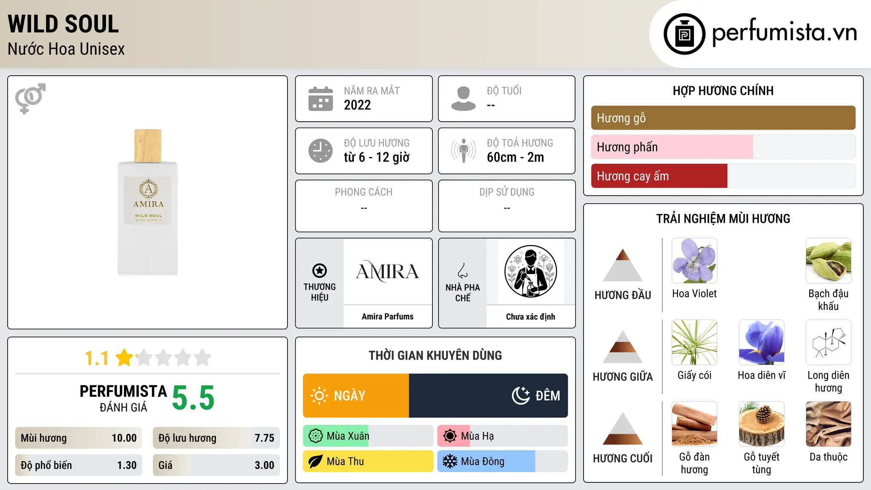This screenshot has height=490, width=871.
Task: Click the snowflake icon for Mùa Đông
Action: point(450,462)
